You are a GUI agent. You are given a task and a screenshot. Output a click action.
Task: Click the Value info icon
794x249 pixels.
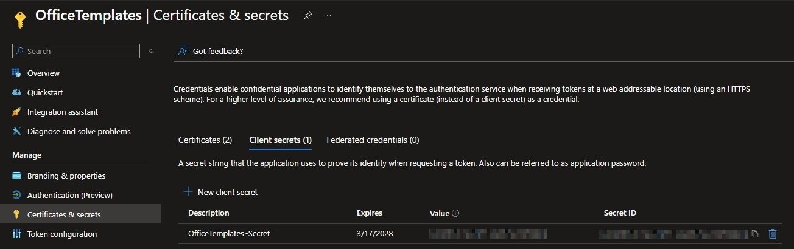point(455,213)
